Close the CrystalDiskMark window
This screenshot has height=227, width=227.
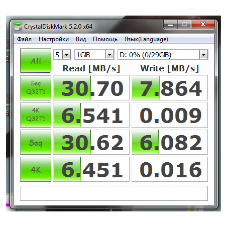[203, 25]
